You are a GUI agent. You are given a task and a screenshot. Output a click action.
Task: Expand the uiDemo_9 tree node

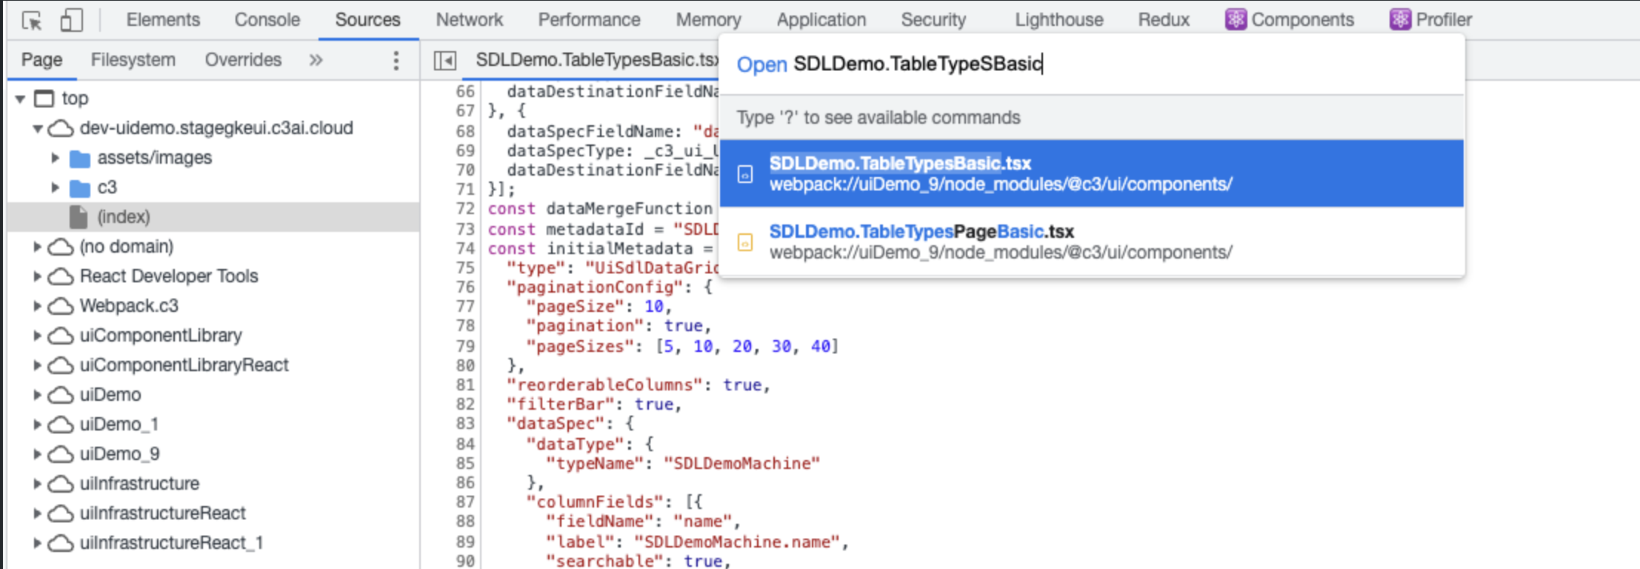[37, 454]
